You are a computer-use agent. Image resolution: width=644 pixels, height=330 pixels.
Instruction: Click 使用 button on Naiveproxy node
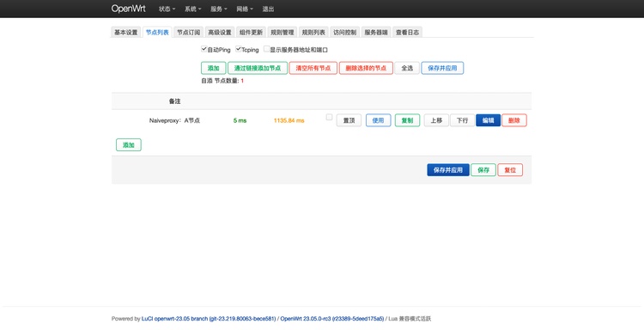point(379,120)
